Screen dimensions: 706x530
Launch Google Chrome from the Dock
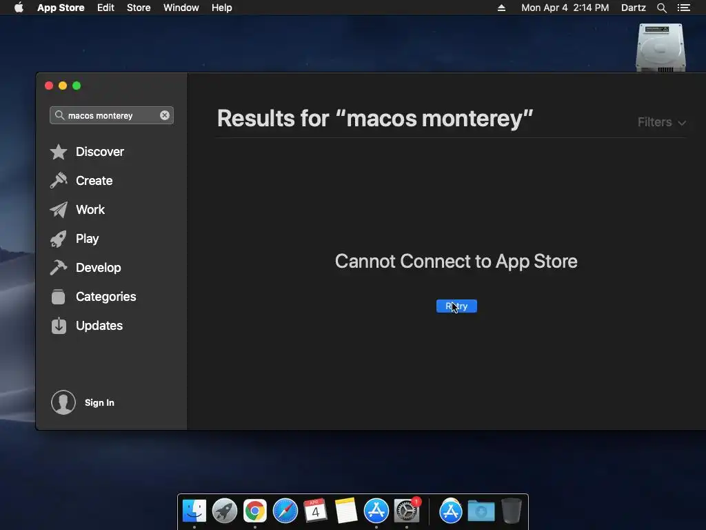tap(255, 511)
